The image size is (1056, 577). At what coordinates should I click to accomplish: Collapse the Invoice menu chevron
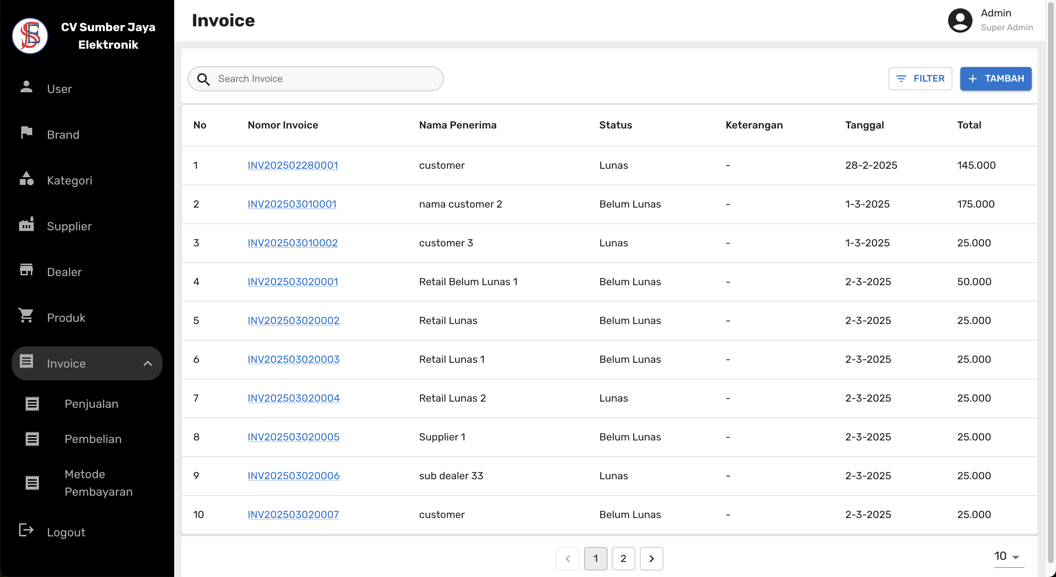[x=147, y=364]
